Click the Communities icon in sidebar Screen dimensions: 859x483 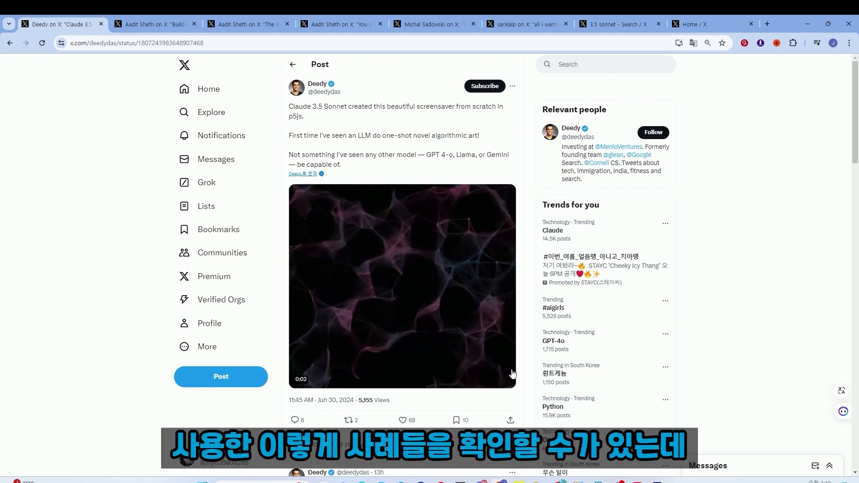click(184, 252)
